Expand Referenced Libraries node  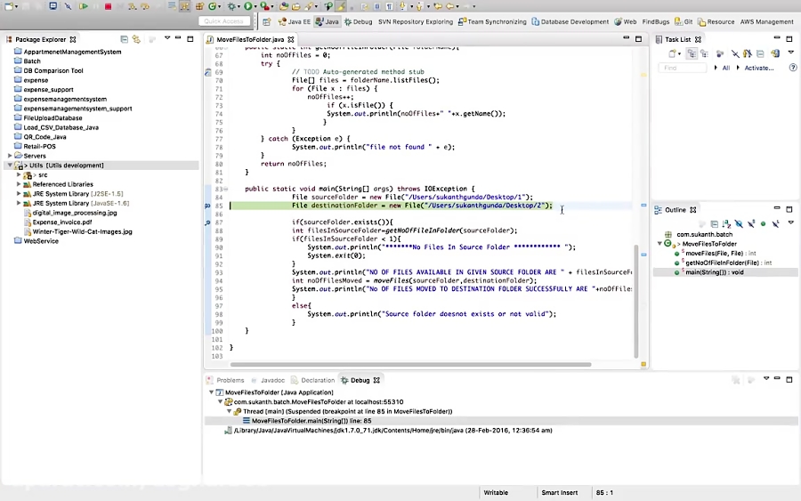[19, 184]
